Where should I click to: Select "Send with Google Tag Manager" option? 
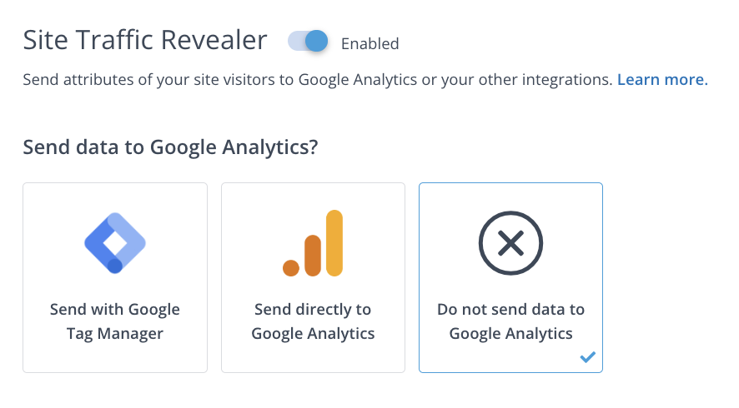point(115,277)
